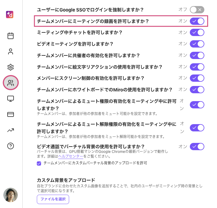217x208 pixels.
Task: Switch off 共催者の有効化 permission toggle
Action: [x=197, y=55]
